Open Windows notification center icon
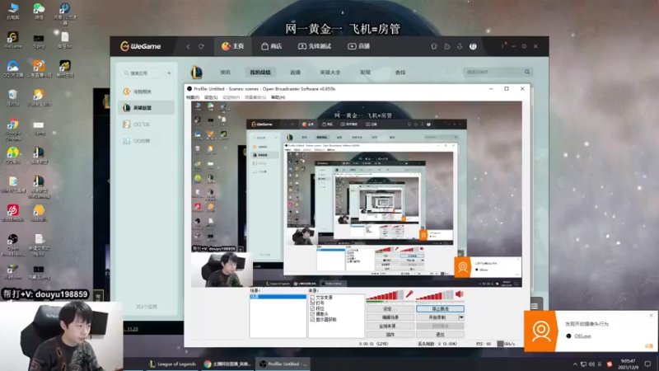The image size is (659, 371). point(647,364)
